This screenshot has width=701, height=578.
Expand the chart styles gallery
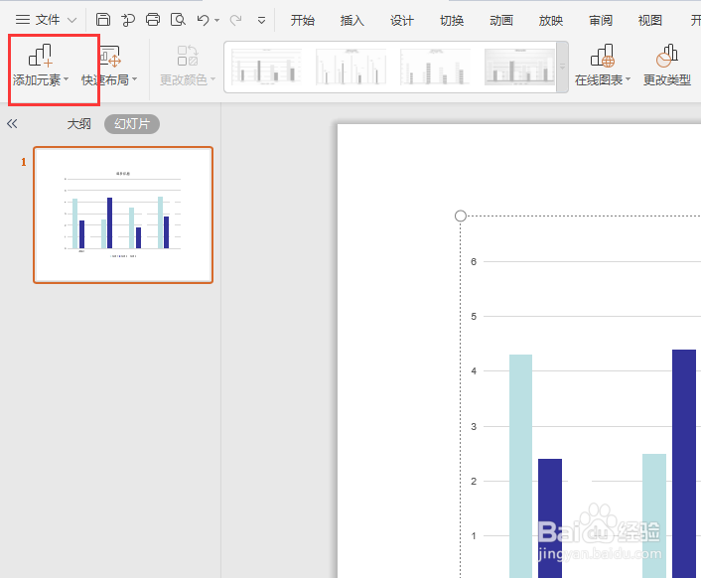[x=562, y=68]
